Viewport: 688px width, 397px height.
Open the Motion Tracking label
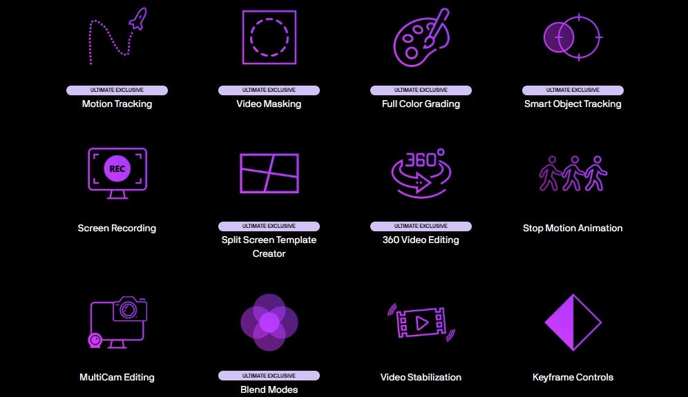[117, 104]
